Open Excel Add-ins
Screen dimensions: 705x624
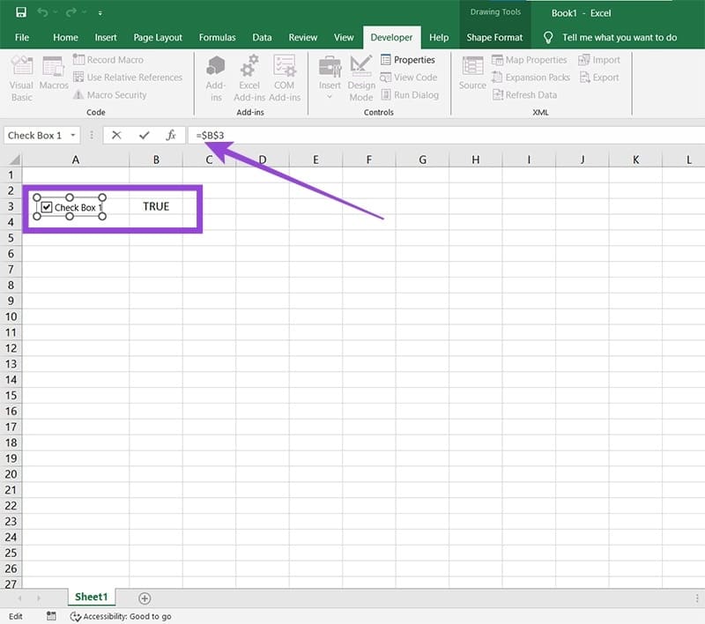pos(249,78)
